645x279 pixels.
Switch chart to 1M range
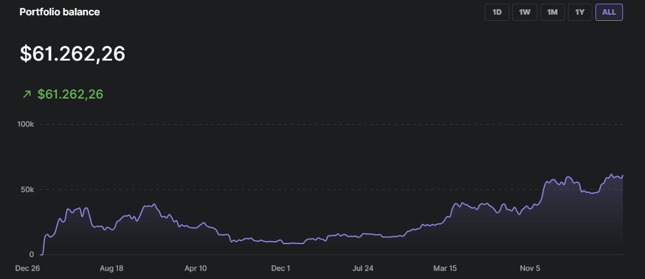pyautogui.click(x=553, y=12)
